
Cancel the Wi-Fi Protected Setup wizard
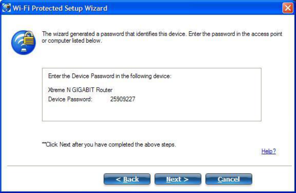[x=229, y=179]
